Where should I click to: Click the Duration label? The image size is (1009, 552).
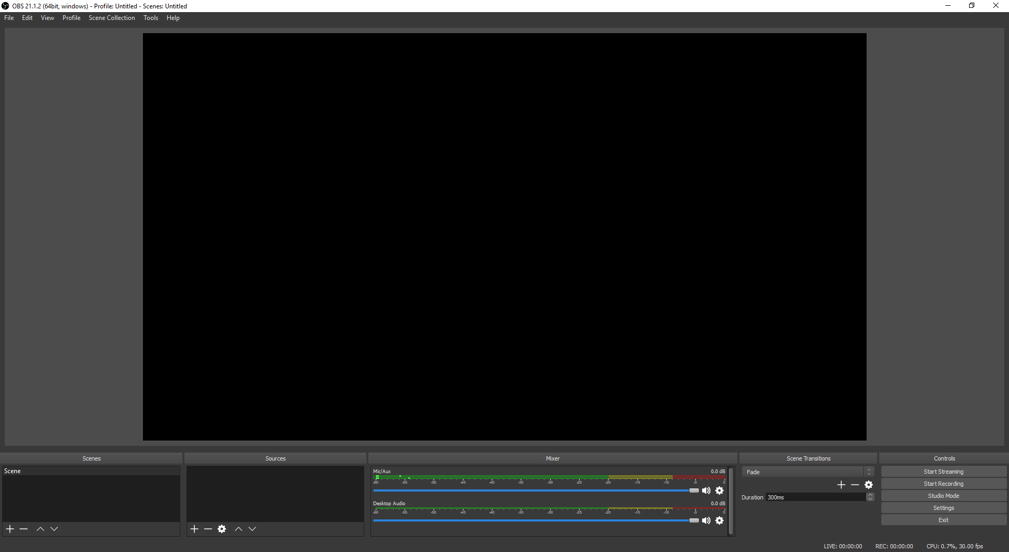[x=752, y=497]
